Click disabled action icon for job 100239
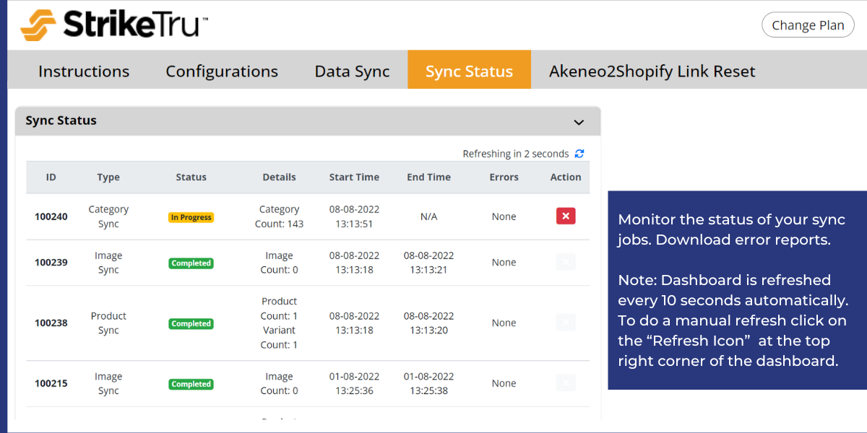Viewport: 867px width, 433px height. click(x=566, y=262)
